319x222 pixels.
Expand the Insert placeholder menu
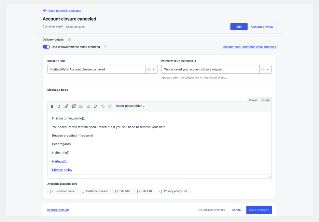point(131,106)
